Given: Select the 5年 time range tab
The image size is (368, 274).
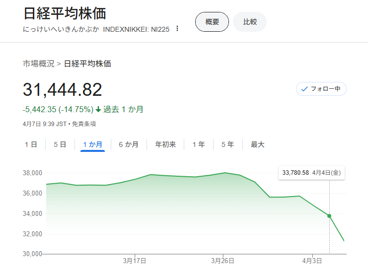Looking at the screenshot, I should click(x=227, y=144).
